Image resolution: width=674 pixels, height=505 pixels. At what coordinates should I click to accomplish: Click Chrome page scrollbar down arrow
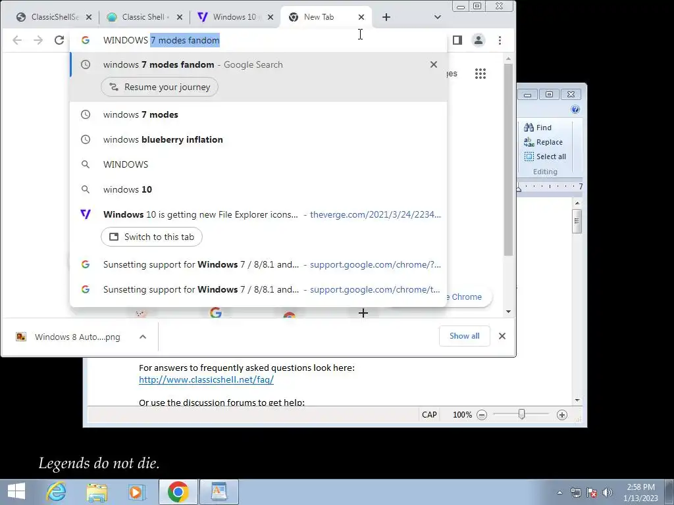pyautogui.click(x=509, y=312)
